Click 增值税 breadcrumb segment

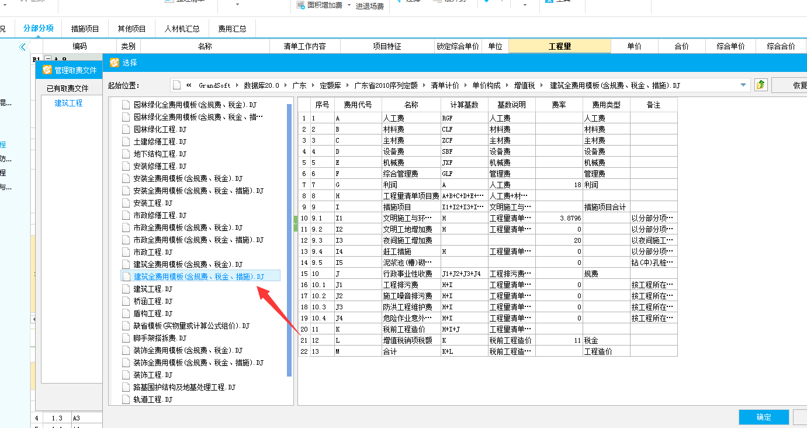[525, 85]
